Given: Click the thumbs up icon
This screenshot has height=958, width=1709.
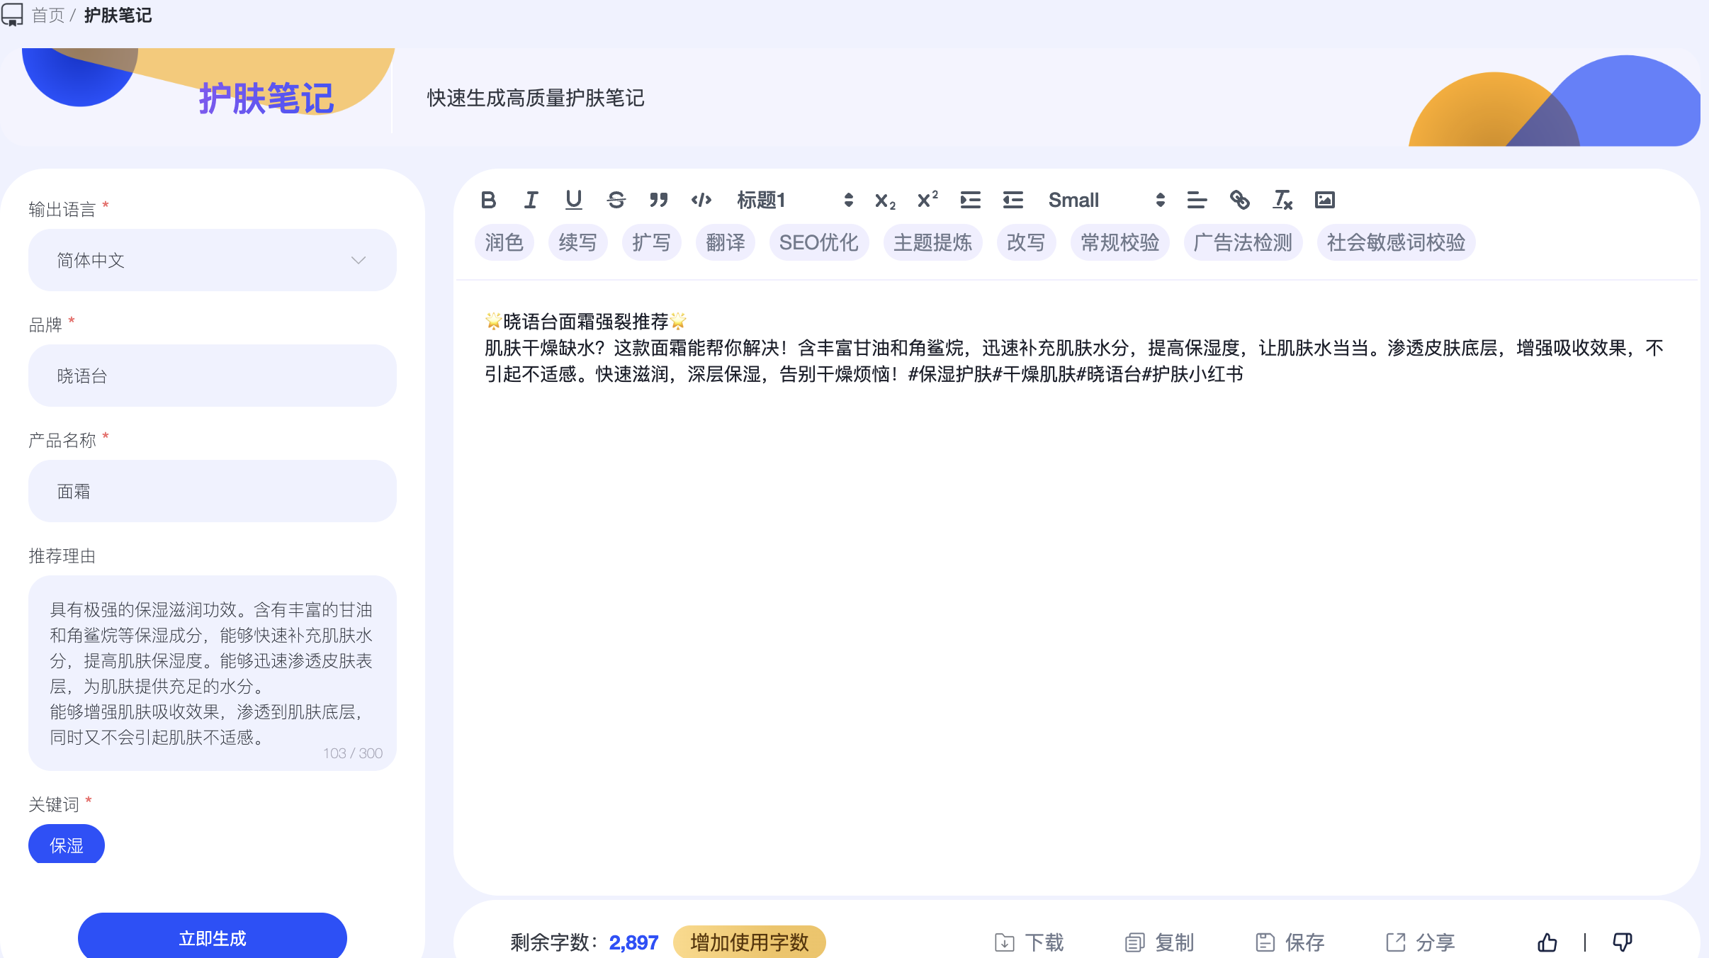Looking at the screenshot, I should click(1547, 942).
